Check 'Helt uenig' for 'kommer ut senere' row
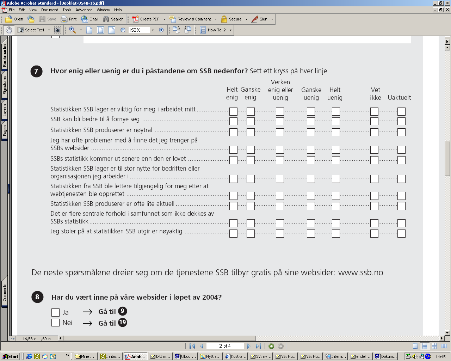The height and width of the screenshot is (361, 451). coord(336,160)
